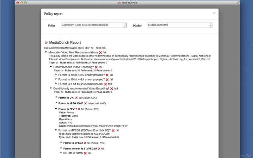Click 'Value: Format' detail line
The image size is (253, 158).
(x=67, y=112)
